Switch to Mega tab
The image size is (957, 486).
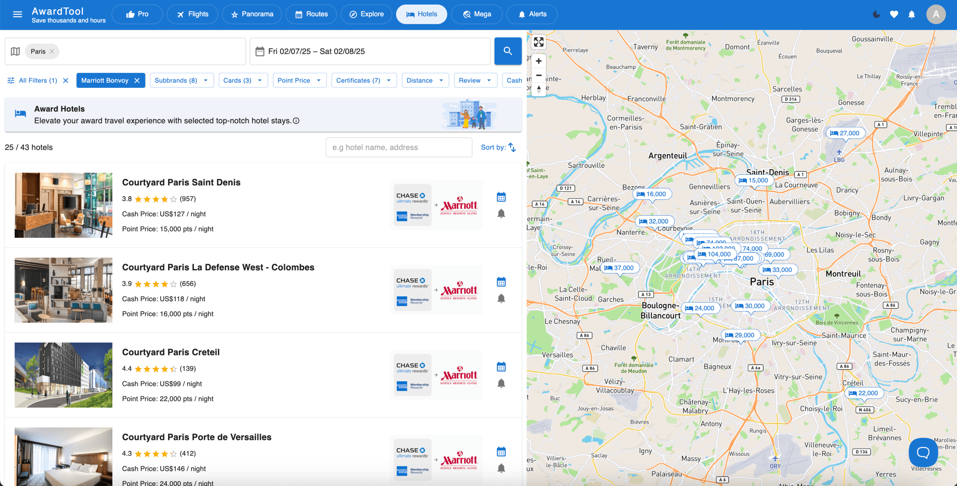point(477,14)
